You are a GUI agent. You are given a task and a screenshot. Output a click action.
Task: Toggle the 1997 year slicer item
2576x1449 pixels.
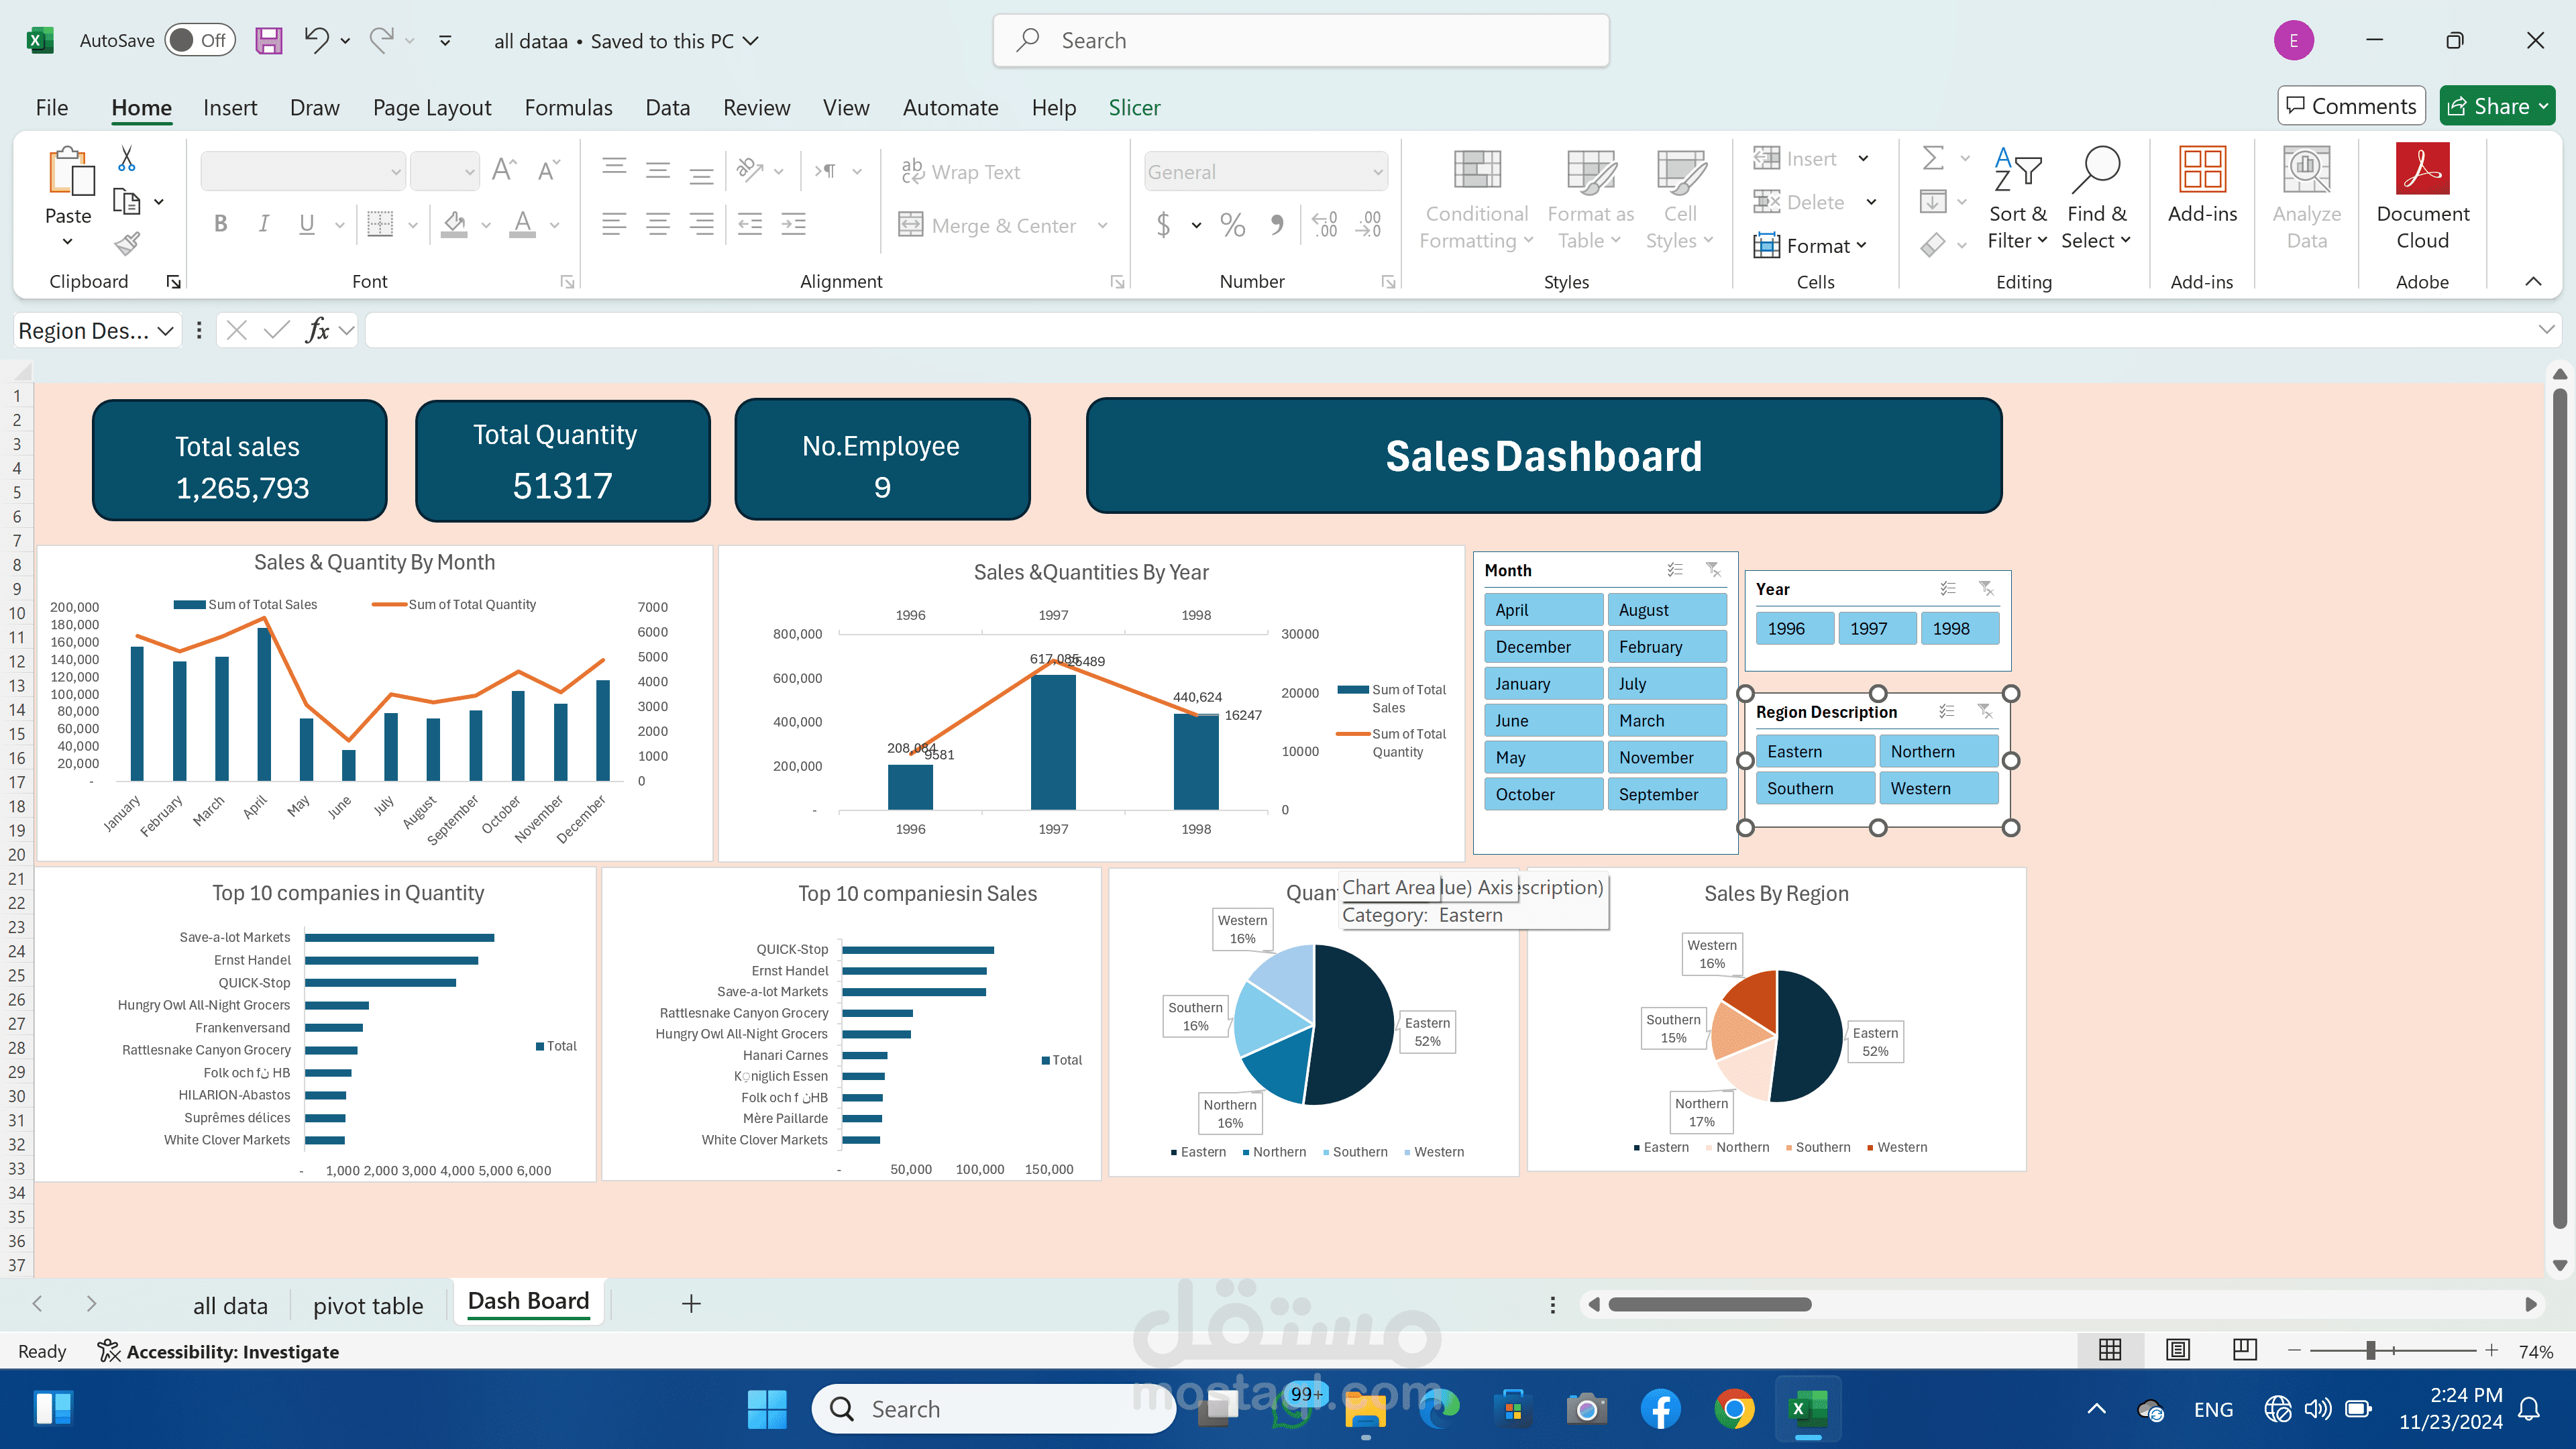1878,628
